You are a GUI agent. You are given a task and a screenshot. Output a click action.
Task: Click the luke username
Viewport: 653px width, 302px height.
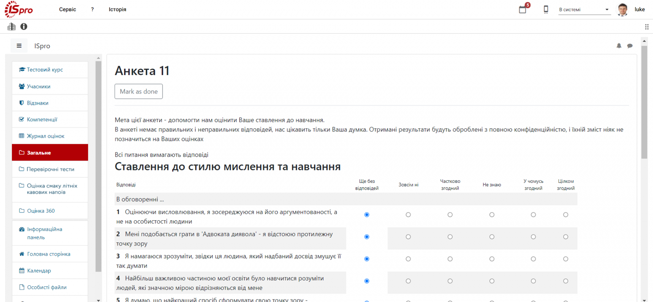[640, 9]
